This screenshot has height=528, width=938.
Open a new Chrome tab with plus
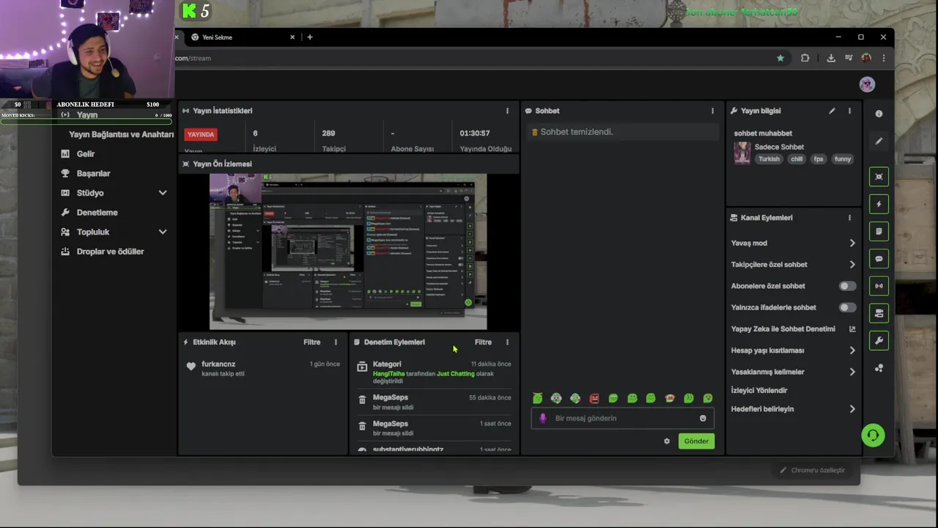tap(309, 37)
